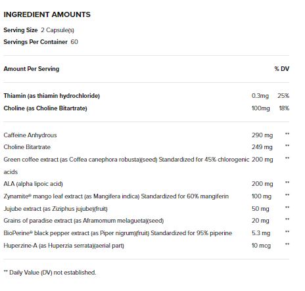
Task: Select the BioPerine black pepper extract text
Action: point(118,233)
